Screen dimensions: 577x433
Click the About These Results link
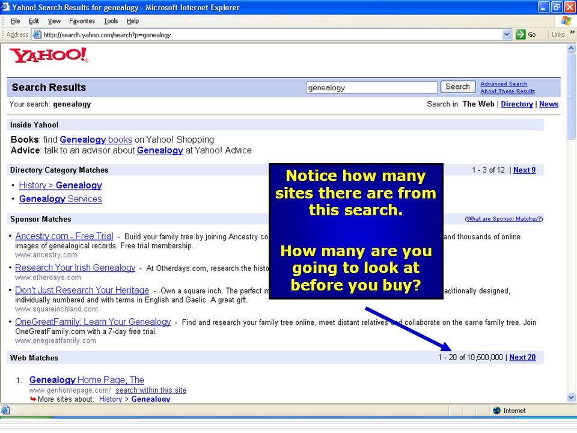click(507, 91)
